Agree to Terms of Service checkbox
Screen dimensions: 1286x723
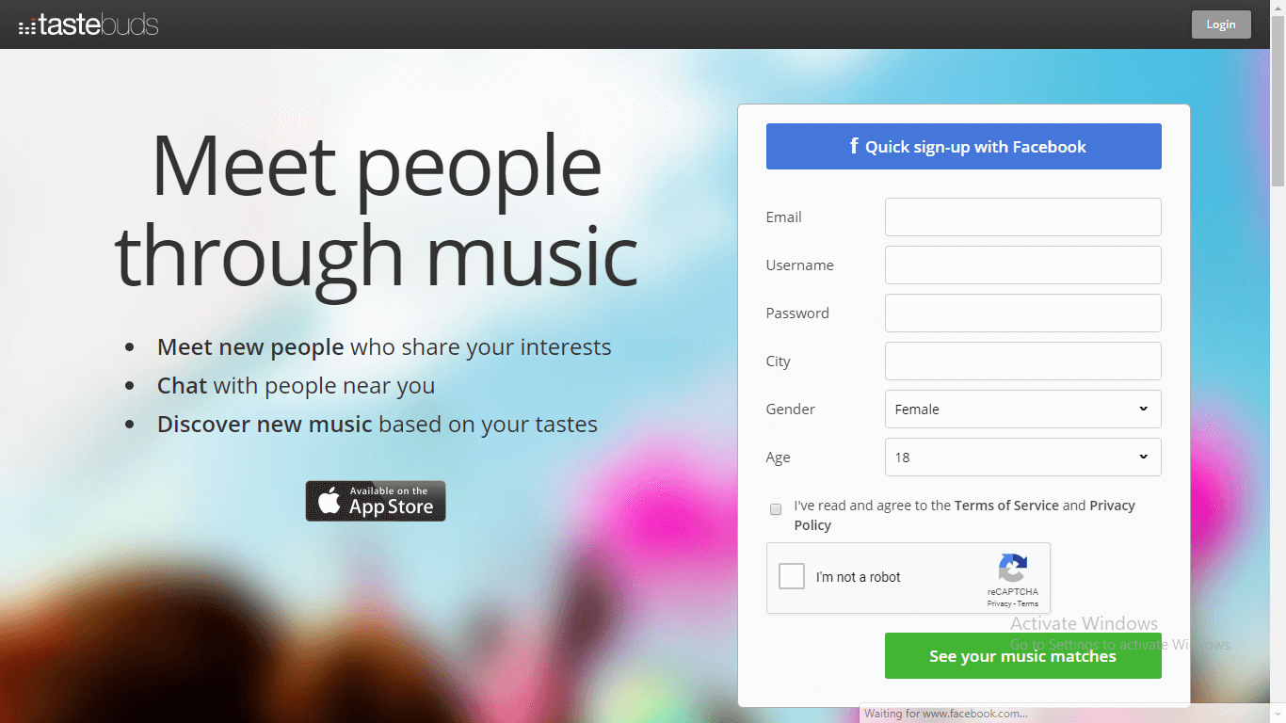(776, 509)
